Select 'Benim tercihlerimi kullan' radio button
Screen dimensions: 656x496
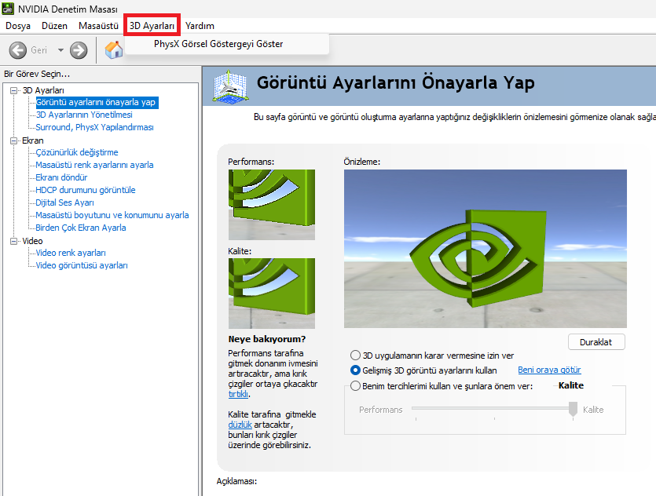[355, 385]
